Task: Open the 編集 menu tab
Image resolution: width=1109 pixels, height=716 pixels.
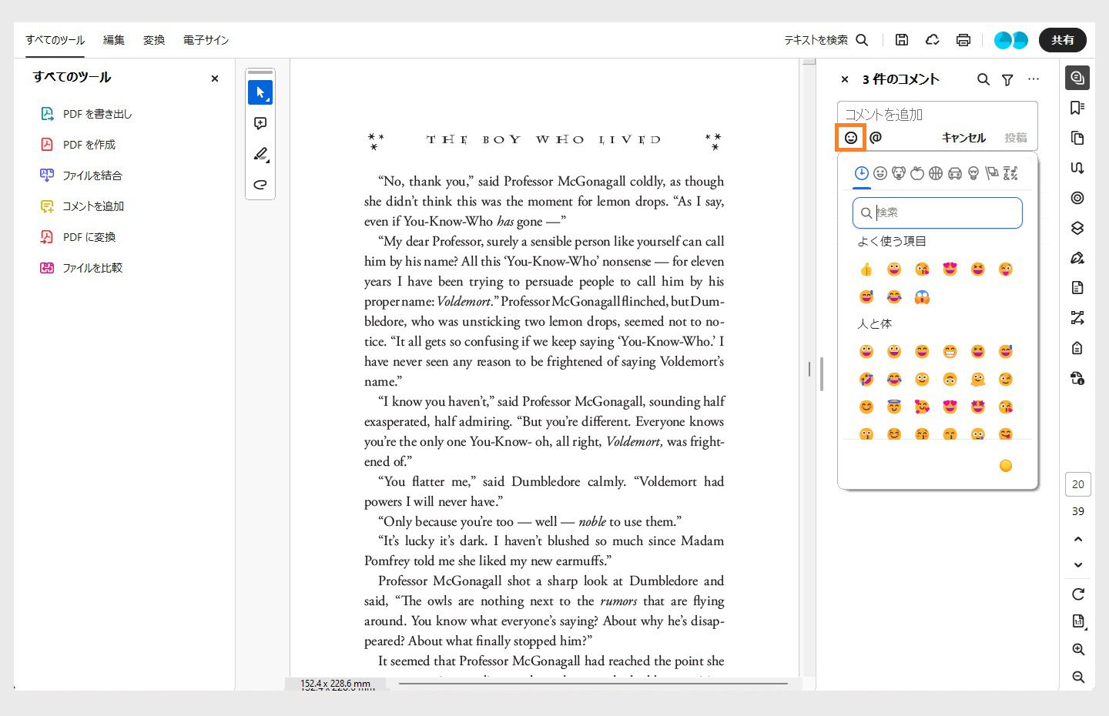Action: tap(114, 40)
